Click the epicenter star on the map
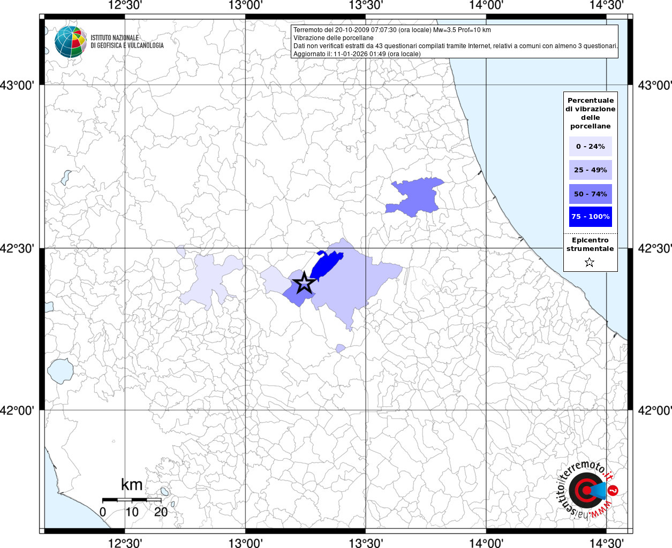 pos(304,283)
